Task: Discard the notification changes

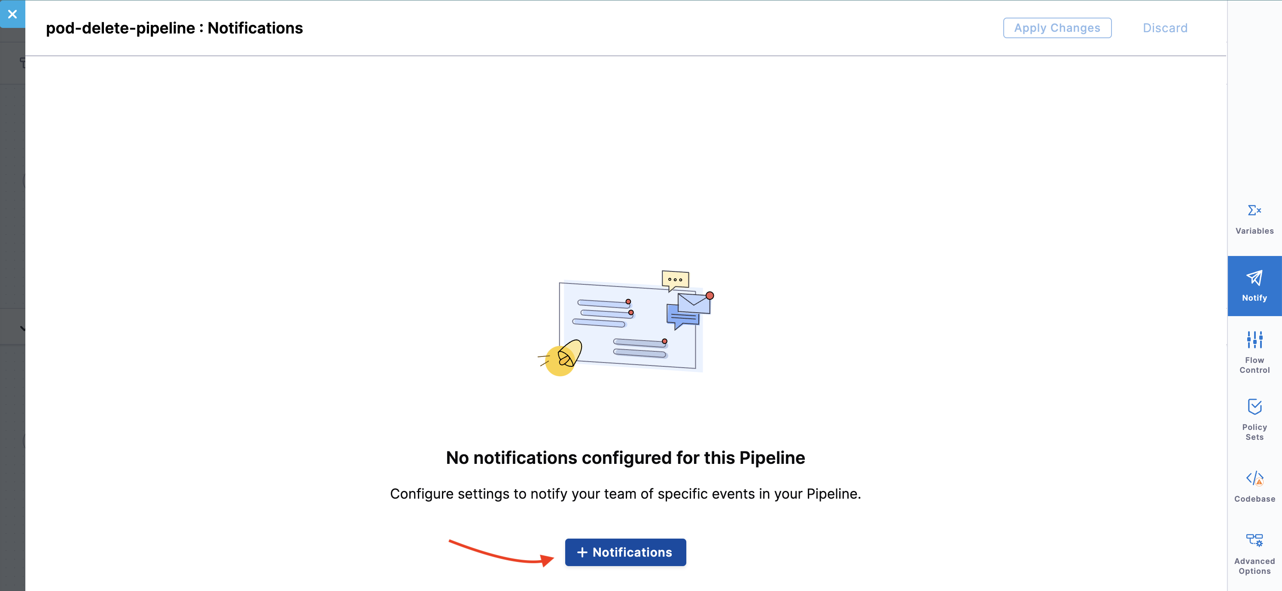Action: tap(1165, 28)
